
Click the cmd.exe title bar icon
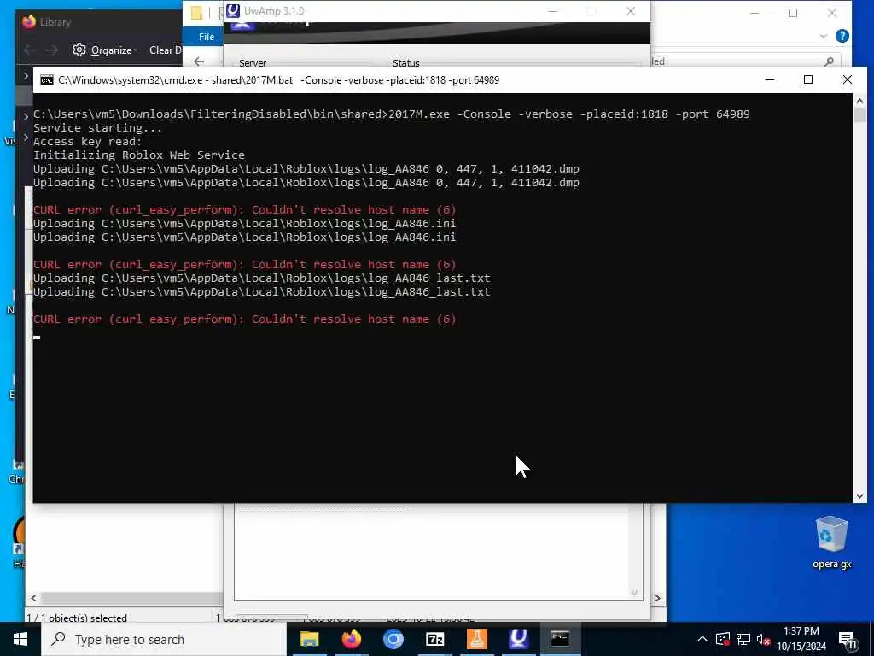coord(47,80)
